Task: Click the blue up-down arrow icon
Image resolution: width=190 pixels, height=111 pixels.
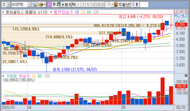Action: point(137,5)
